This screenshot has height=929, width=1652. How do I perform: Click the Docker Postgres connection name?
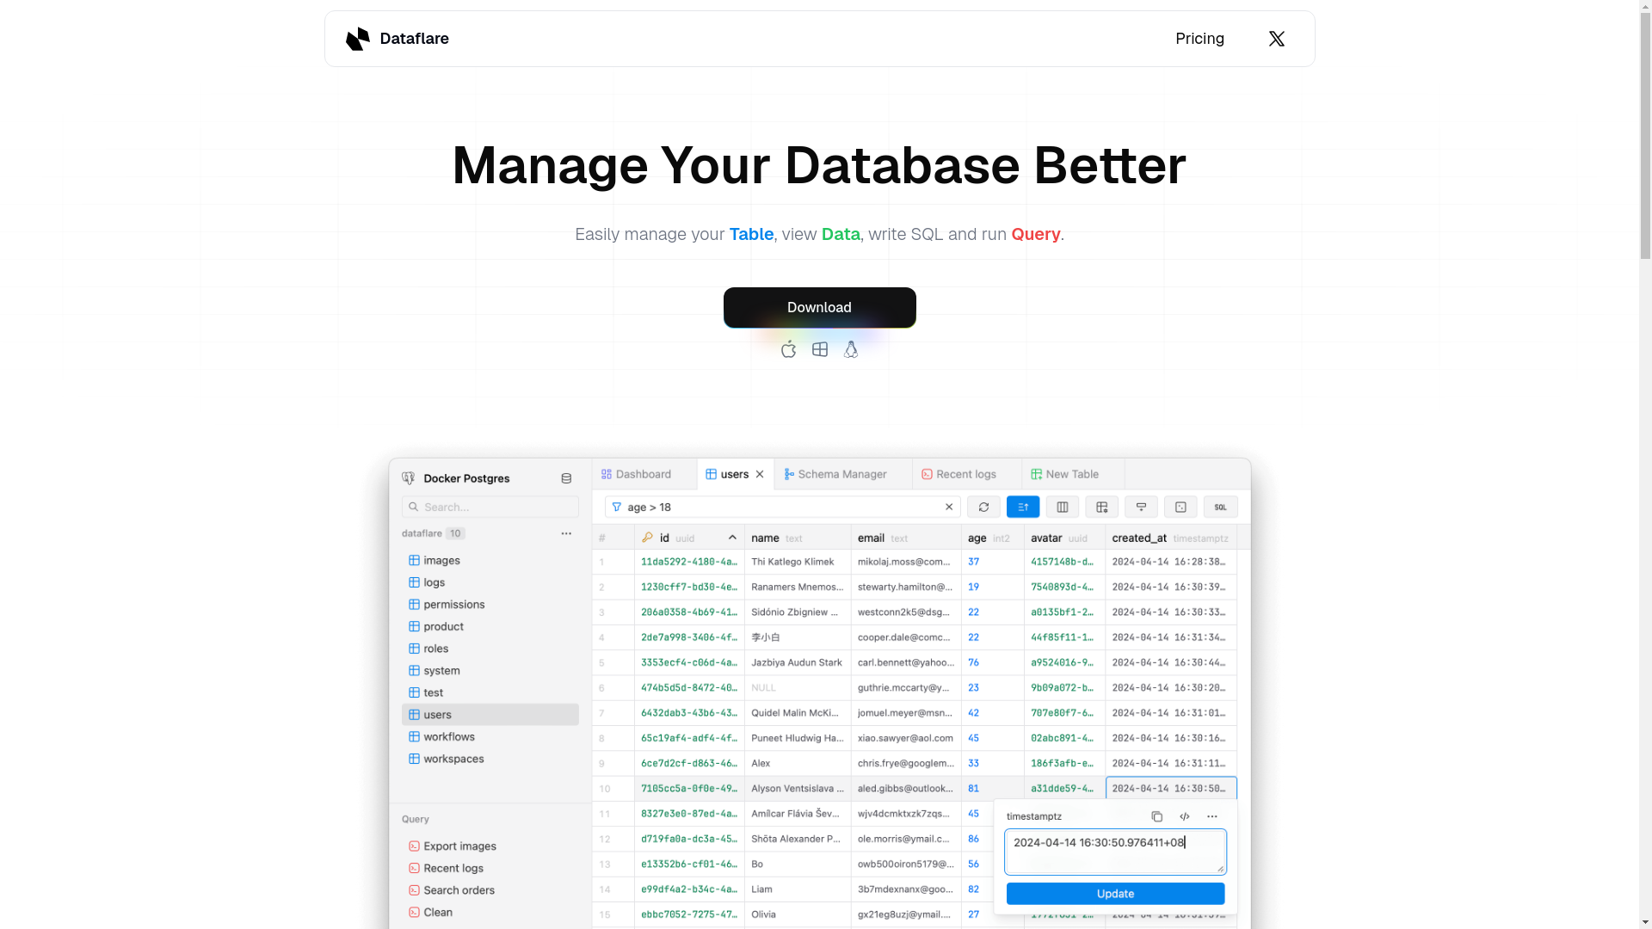466,478
